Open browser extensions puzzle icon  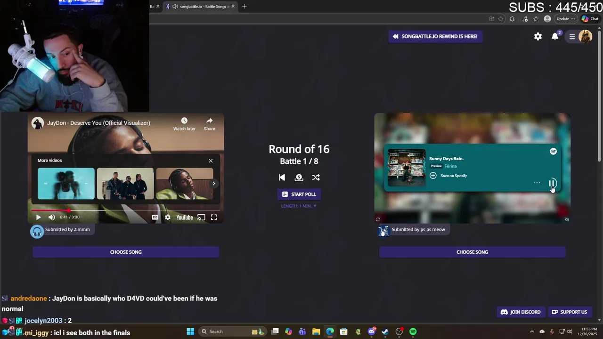[512, 19]
